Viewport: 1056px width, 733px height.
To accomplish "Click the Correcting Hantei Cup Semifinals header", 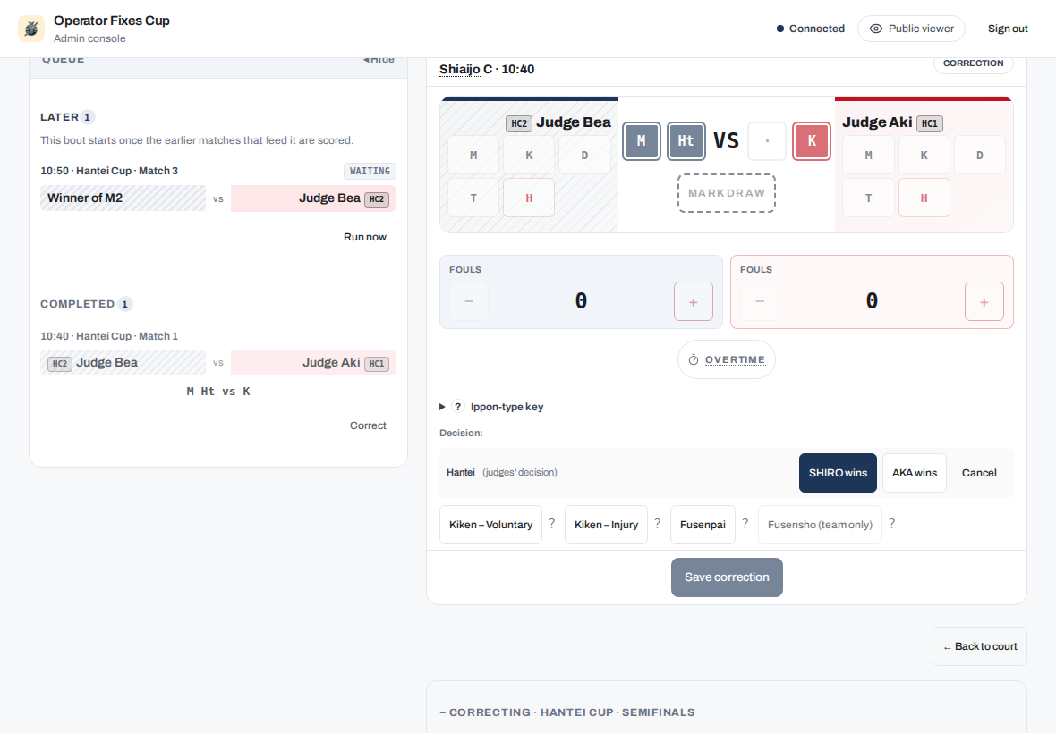I will tap(567, 712).
